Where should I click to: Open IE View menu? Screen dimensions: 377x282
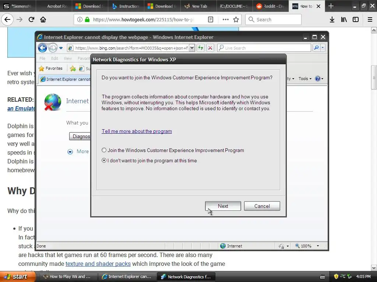pyautogui.click(x=68, y=58)
